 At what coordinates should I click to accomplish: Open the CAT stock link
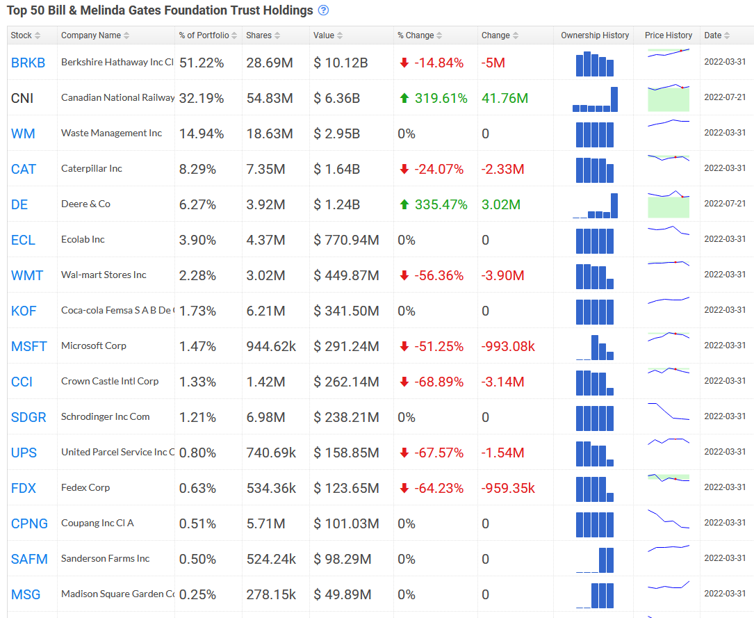pos(24,170)
